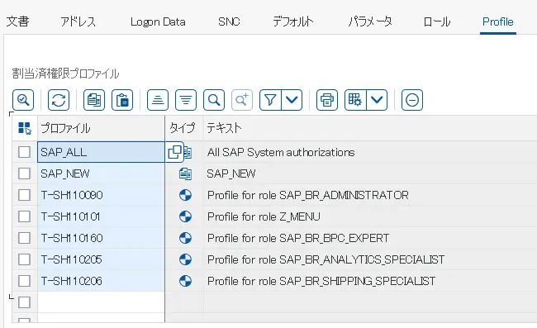Click the Select all rows icon
Screen dimensions: 537x328
(x=25, y=128)
